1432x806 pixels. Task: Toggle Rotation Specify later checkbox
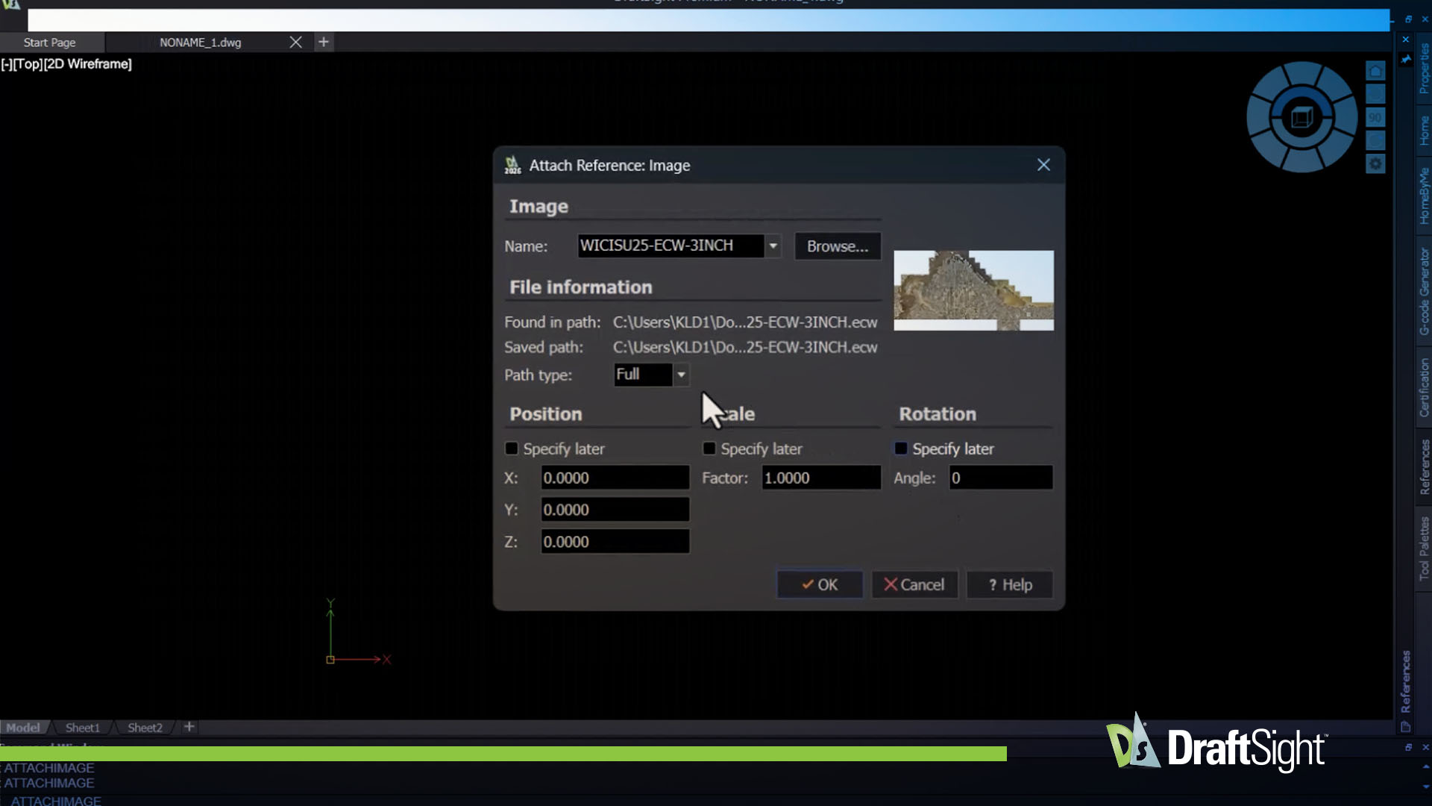pos(901,449)
